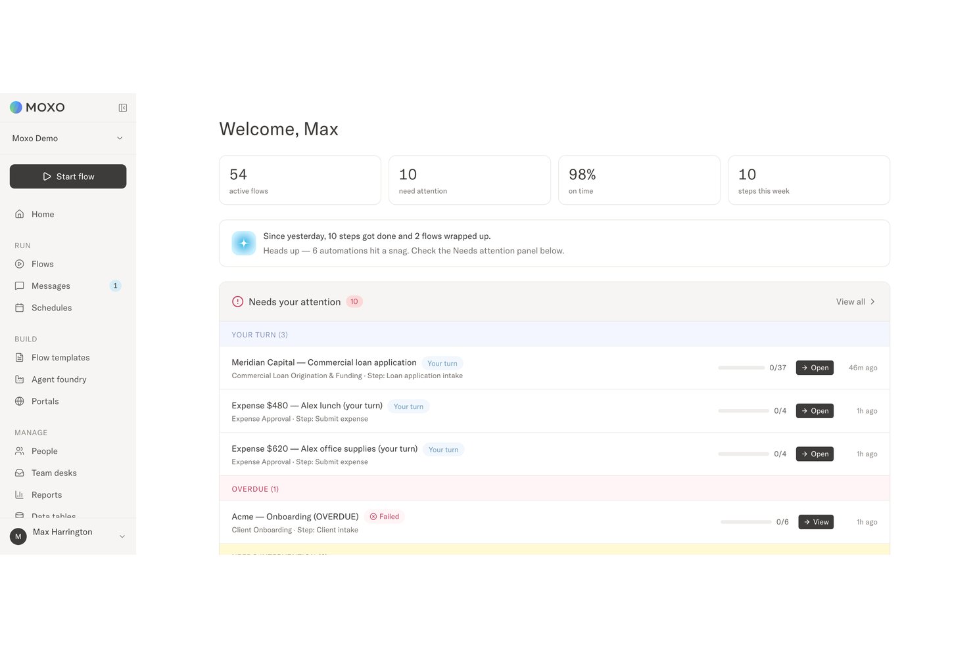Click the Messages chat bubble icon
The width and height of the screenshot is (973, 648).
(x=20, y=286)
